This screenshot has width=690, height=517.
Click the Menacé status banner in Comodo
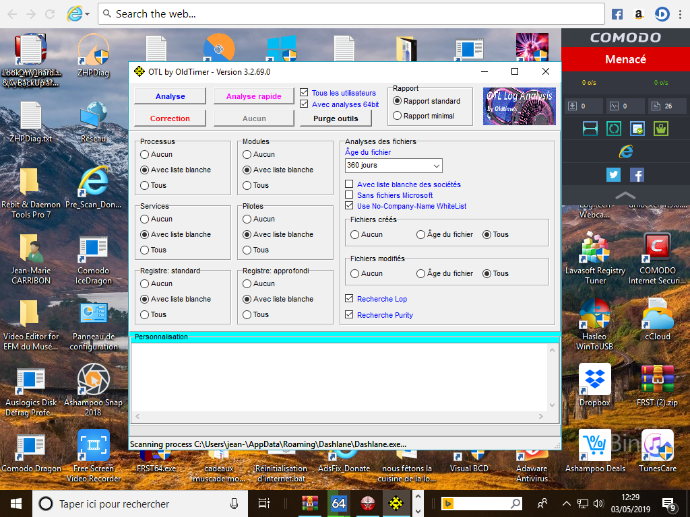click(x=625, y=59)
